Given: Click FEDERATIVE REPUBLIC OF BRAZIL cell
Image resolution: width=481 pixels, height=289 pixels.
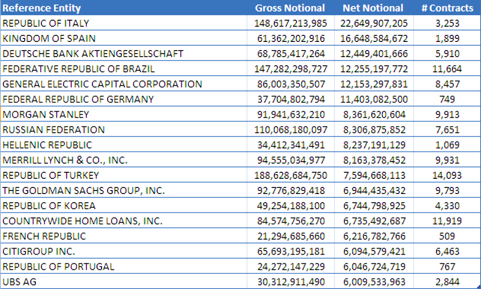Looking at the screenshot, I should tap(79, 69).
